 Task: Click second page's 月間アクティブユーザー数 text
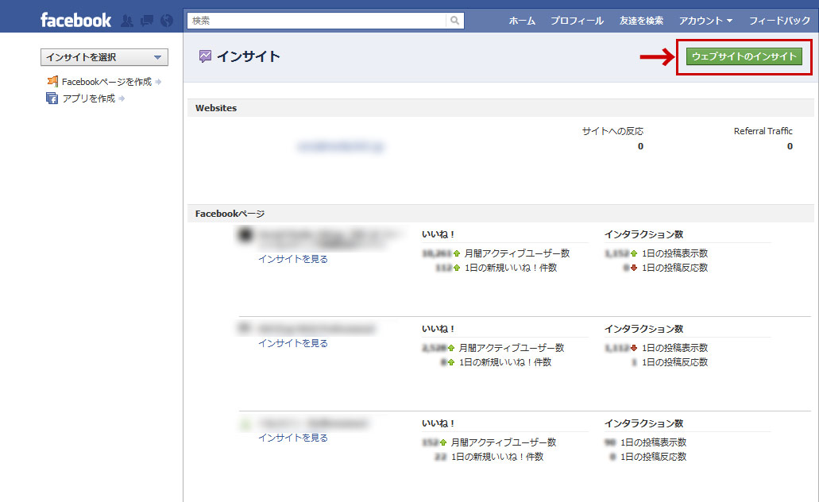coord(512,348)
